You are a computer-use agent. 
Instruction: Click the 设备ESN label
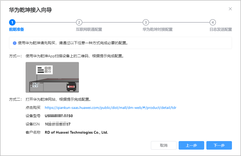point(33,124)
